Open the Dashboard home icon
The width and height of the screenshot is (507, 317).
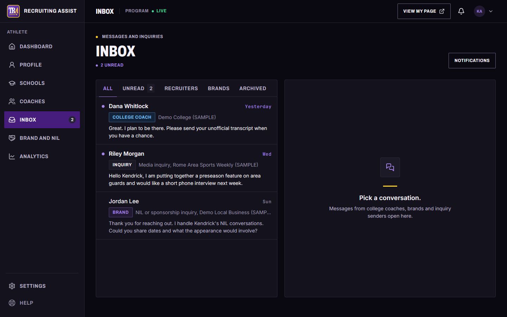(x=12, y=46)
